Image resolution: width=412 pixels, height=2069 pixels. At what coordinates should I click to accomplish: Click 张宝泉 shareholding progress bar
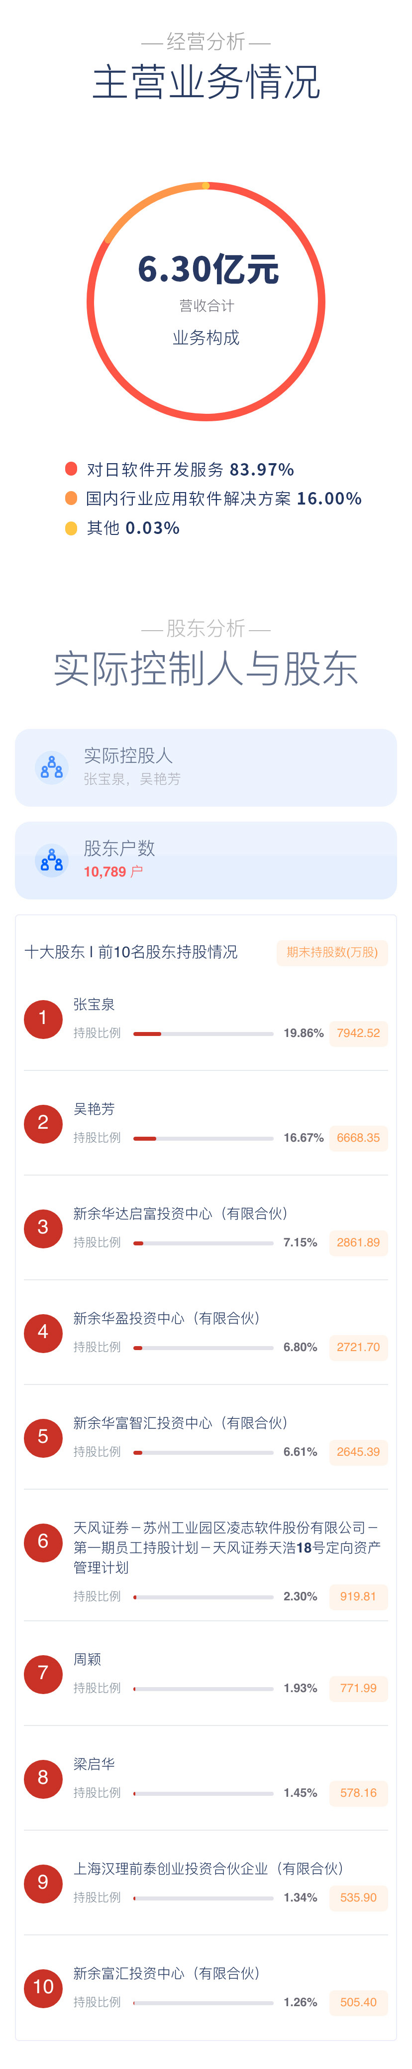click(x=203, y=1034)
